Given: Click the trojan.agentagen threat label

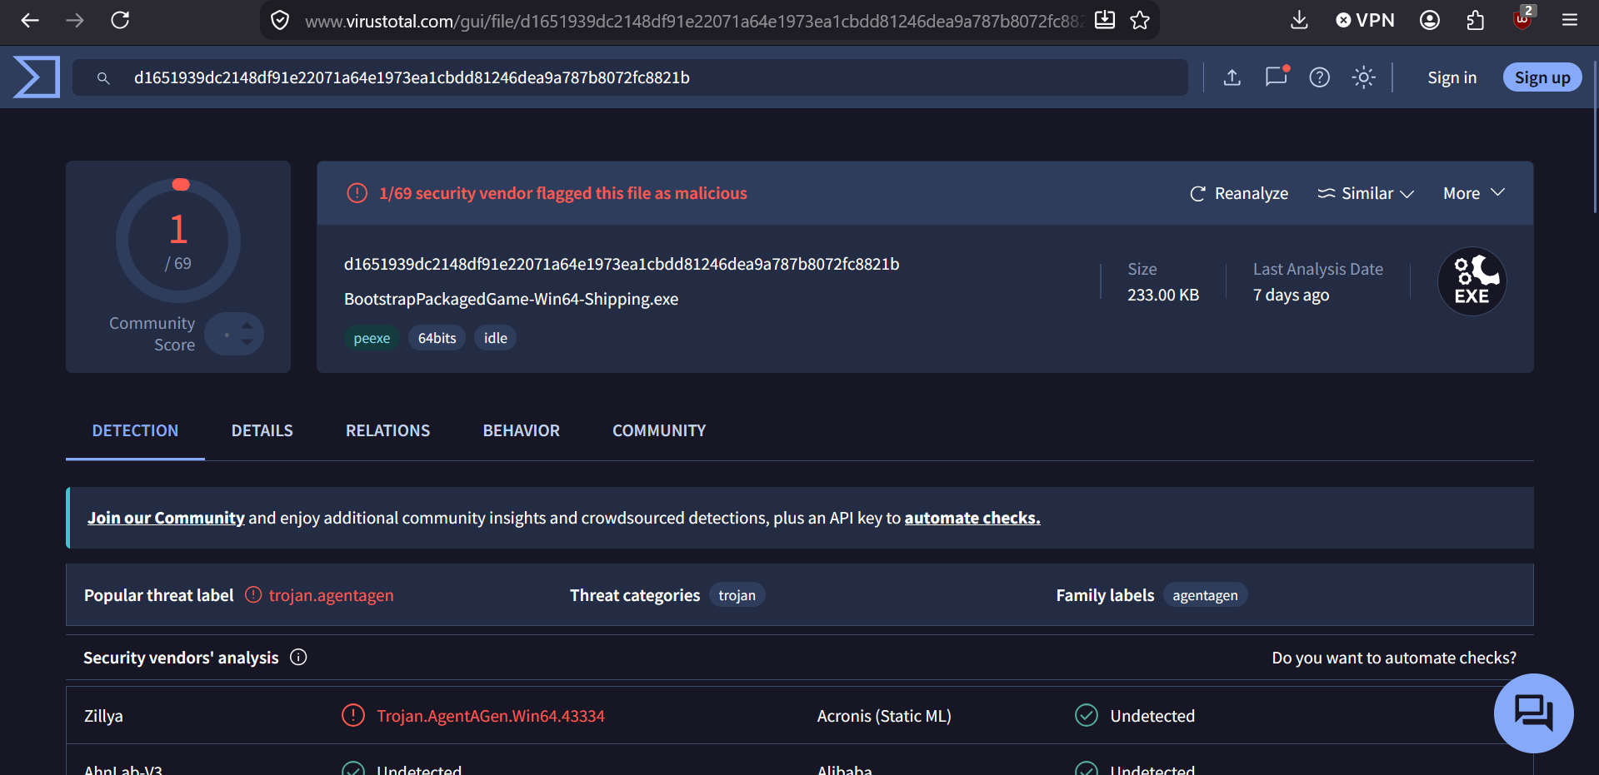Looking at the screenshot, I should pyautogui.click(x=332, y=595).
